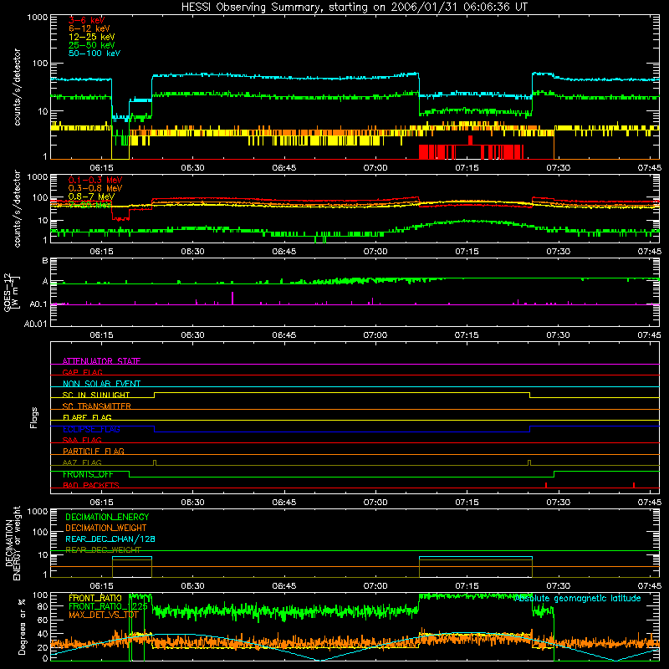Screen dimensions: 669x669
Task: Click the BAD_PACKETS flag label
Action: click(91, 485)
